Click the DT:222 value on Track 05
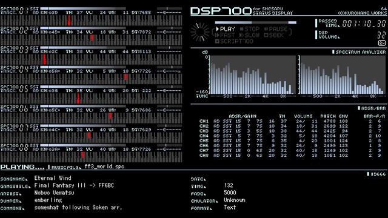388x218 pixels. coord(141,91)
